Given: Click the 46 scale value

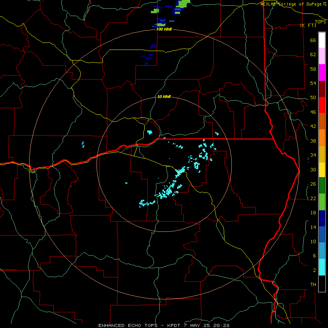Looking at the screenshot, I should tap(313, 112).
